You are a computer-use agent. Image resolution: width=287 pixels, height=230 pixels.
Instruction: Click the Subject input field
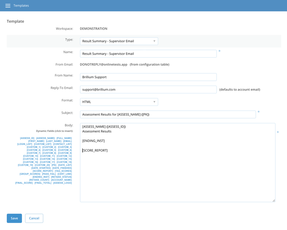point(168,114)
